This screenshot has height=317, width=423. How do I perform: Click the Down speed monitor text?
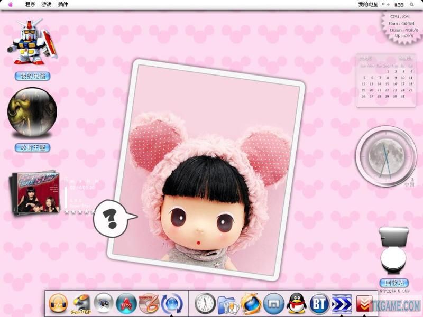[404, 30]
